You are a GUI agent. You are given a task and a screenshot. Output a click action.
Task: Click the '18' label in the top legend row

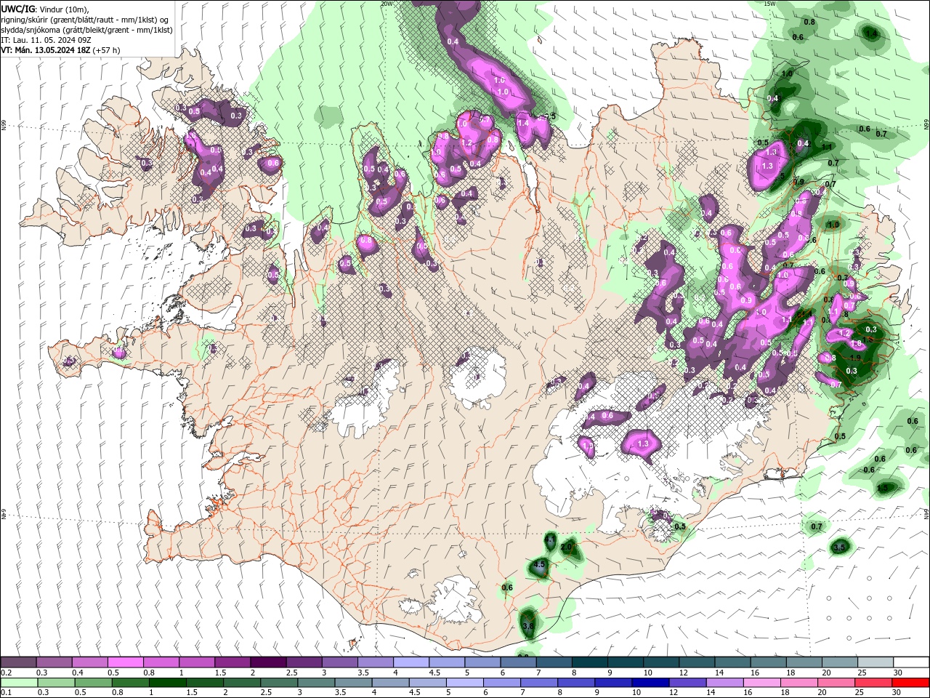coord(790,673)
